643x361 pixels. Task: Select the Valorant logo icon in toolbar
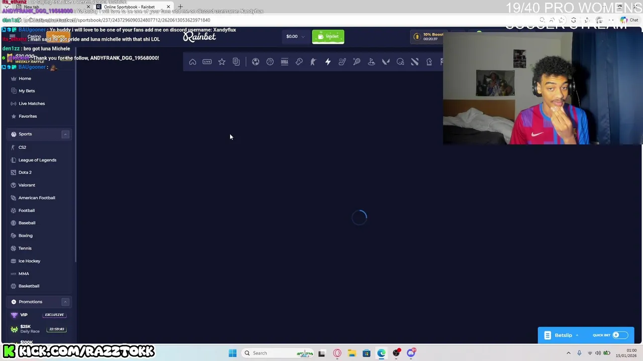click(x=386, y=62)
